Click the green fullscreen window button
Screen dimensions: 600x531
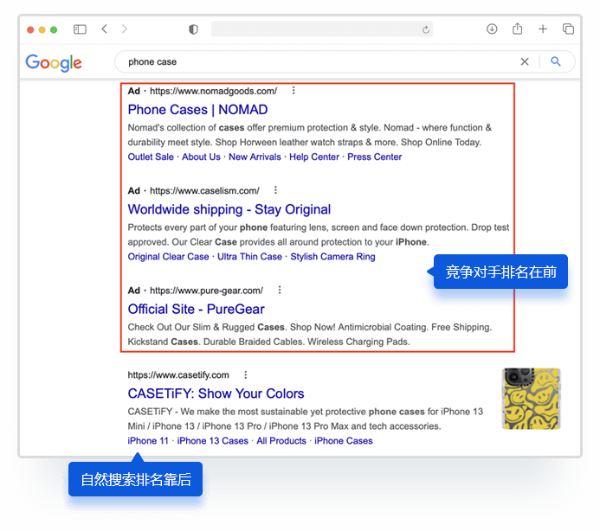click(x=54, y=29)
